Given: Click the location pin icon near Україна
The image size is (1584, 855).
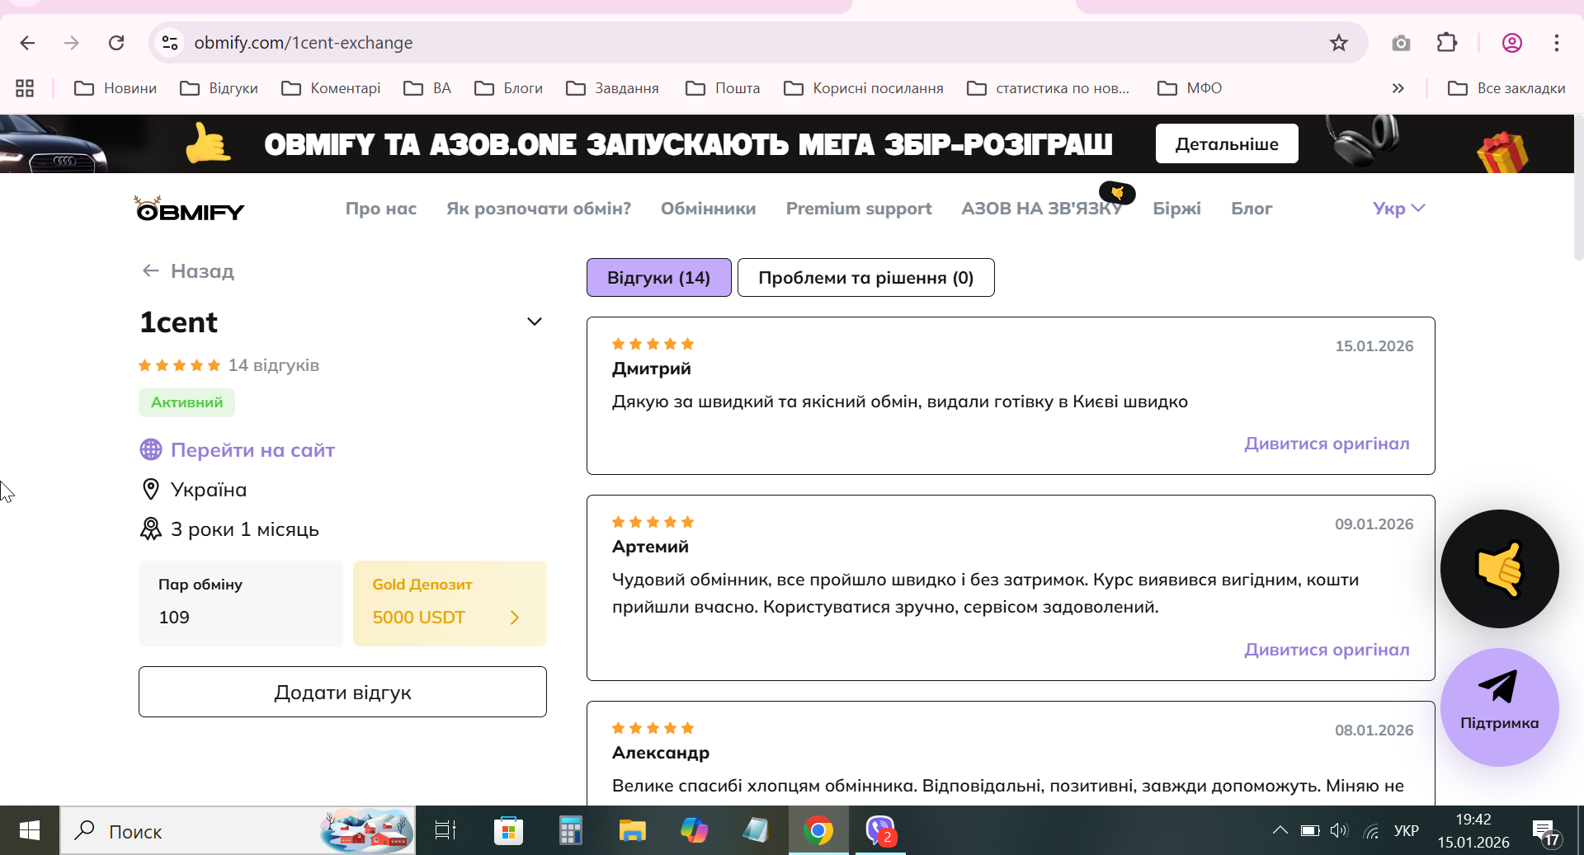Looking at the screenshot, I should point(151,490).
